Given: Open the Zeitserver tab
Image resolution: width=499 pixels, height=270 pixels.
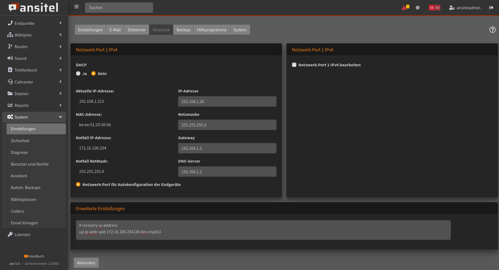Looking at the screenshot, I should tap(136, 30).
